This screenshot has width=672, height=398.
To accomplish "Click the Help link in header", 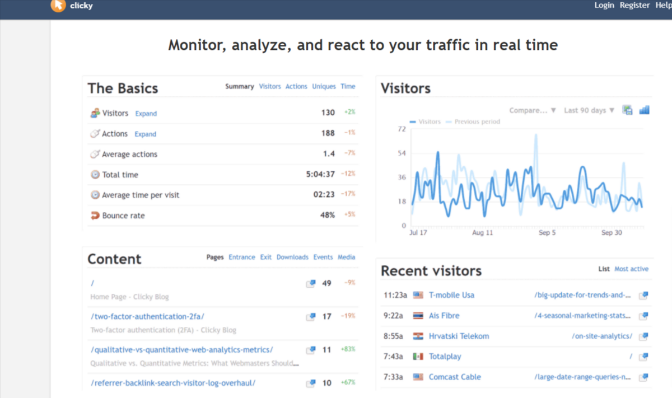I will coord(663,5).
